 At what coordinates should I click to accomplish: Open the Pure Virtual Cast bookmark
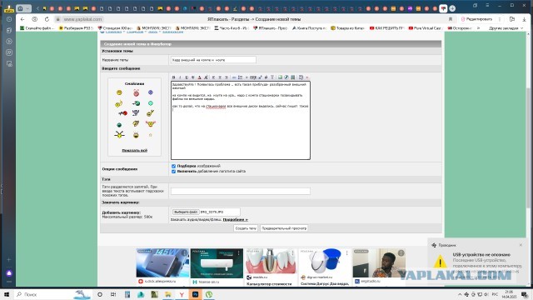click(x=425, y=28)
